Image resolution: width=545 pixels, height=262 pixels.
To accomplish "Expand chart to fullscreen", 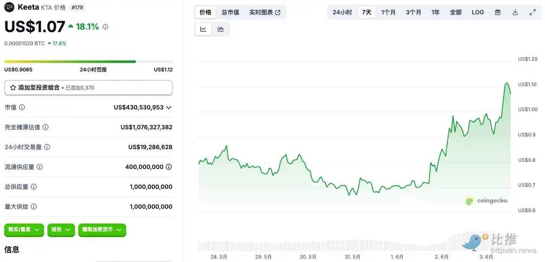I will click(x=532, y=12).
